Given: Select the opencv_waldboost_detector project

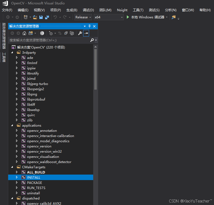Looking at the screenshot, I should (49, 162).
